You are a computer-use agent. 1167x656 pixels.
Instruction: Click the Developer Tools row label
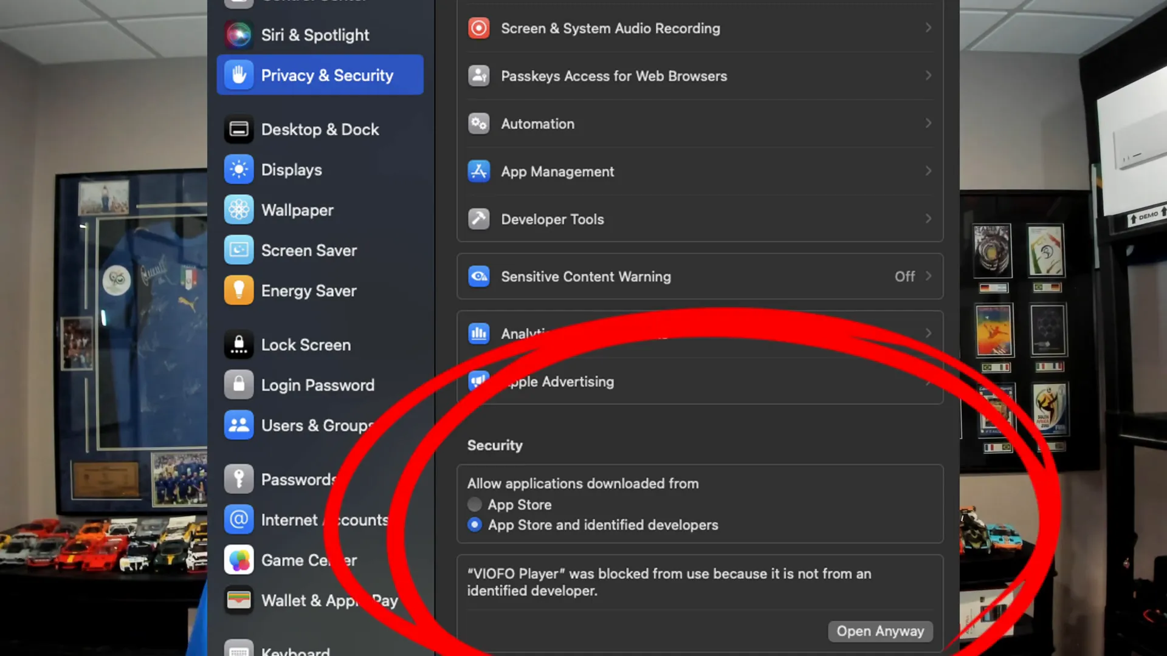tap(553, 219)
